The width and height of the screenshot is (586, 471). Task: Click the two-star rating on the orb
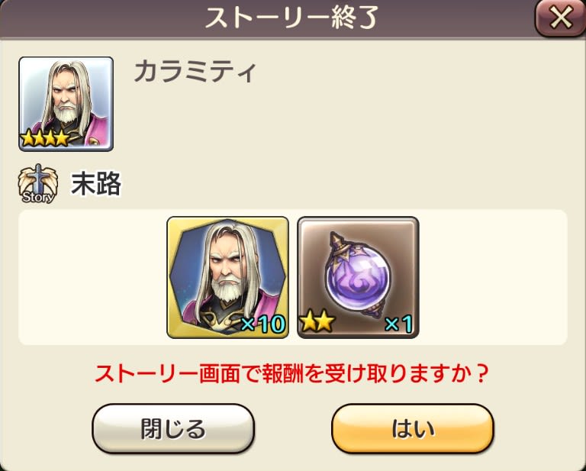click(x=317, y=323)
